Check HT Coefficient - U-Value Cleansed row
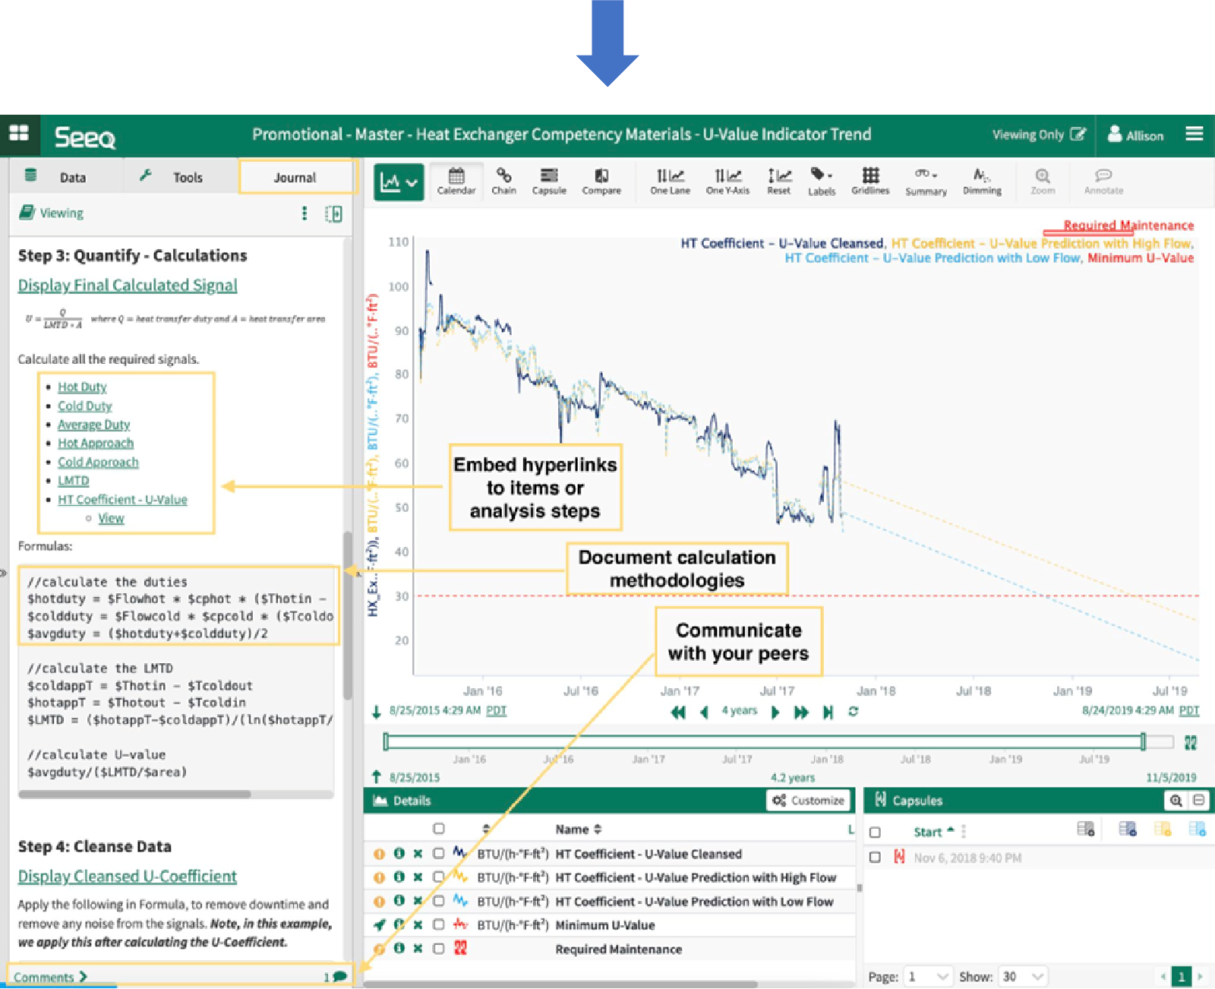The width and height of the screenshot is (1215, 989). click(439, 854)
